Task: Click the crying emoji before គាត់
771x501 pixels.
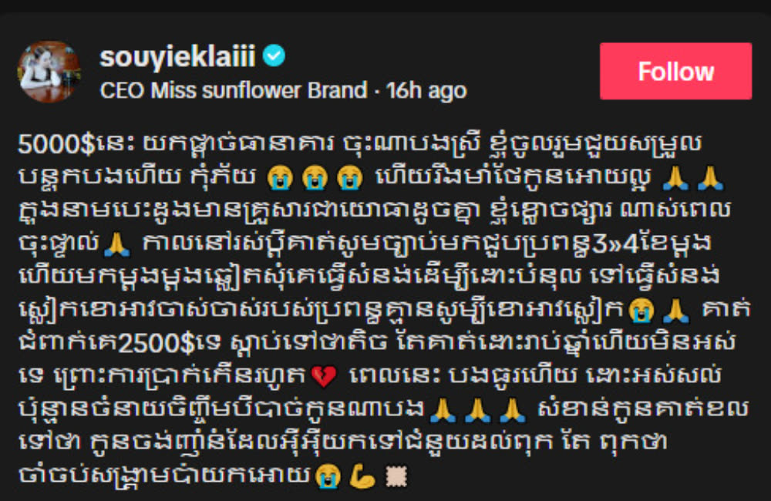Action: (641, 311)
